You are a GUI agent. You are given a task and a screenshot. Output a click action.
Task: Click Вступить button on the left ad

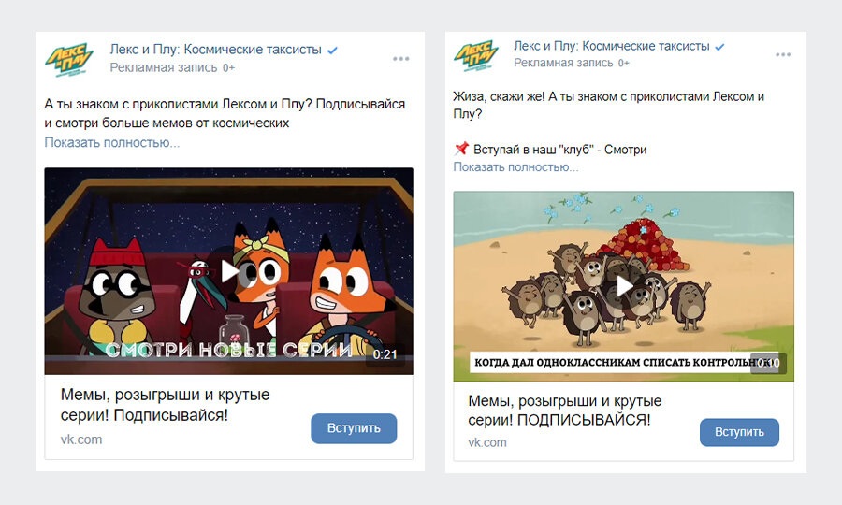point(354,428)
